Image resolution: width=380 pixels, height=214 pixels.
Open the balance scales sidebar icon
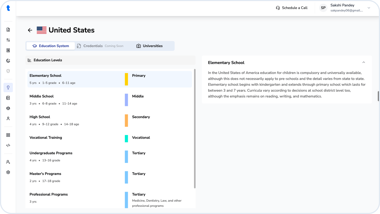(x=8, y=108)
